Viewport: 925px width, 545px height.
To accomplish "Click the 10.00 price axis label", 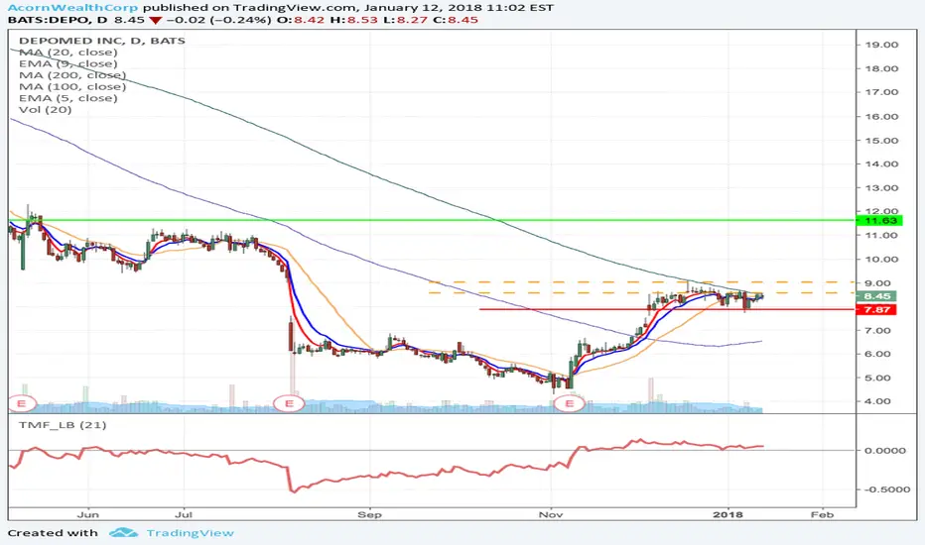I will coord(881,260).
